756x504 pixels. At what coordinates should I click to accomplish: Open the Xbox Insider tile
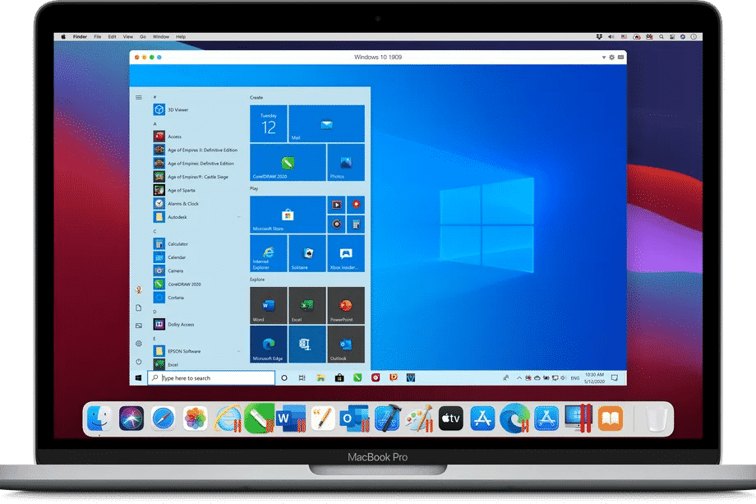(346, 254)
